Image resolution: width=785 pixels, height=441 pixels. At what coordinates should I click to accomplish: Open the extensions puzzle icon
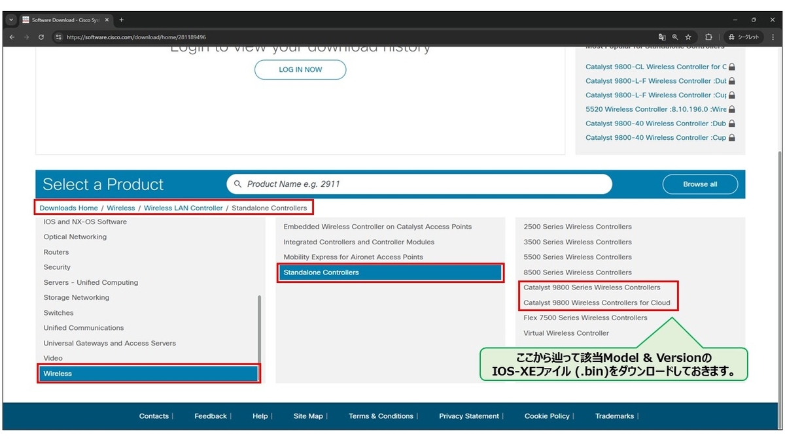click(708, 37)
